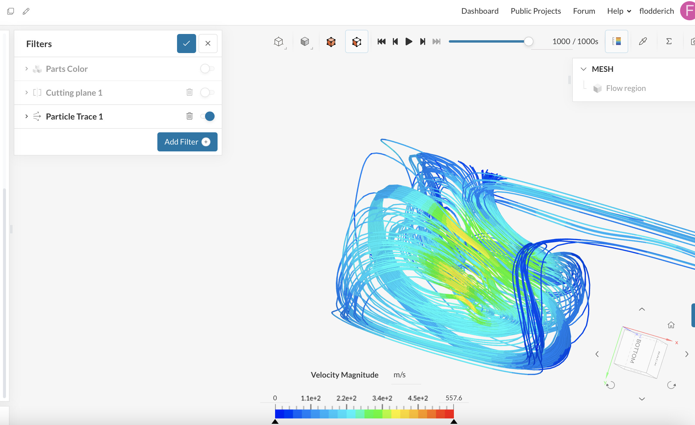The width and height of the screenshot is (695, 425).
Task: Click the trash icon for Cutting plane 1
Action: (190, 92)
